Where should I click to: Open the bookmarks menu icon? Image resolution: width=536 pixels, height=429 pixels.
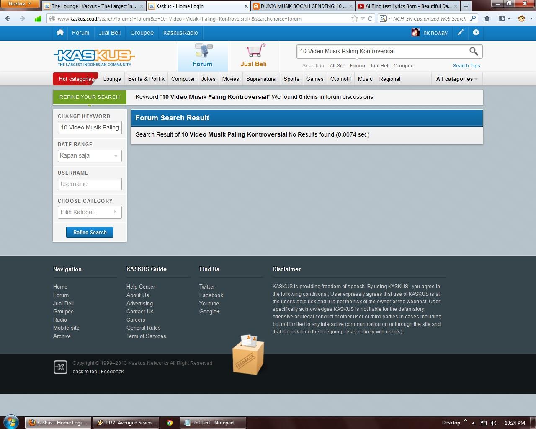pyautogui.click(x=505, y=18)
